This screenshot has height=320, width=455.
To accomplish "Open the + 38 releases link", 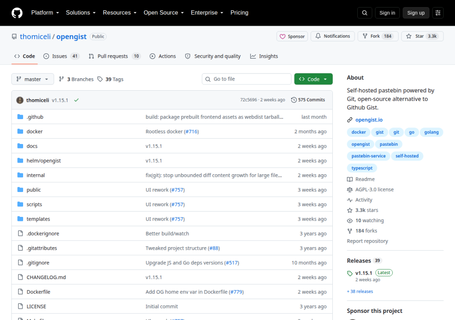I will point(360,291).
